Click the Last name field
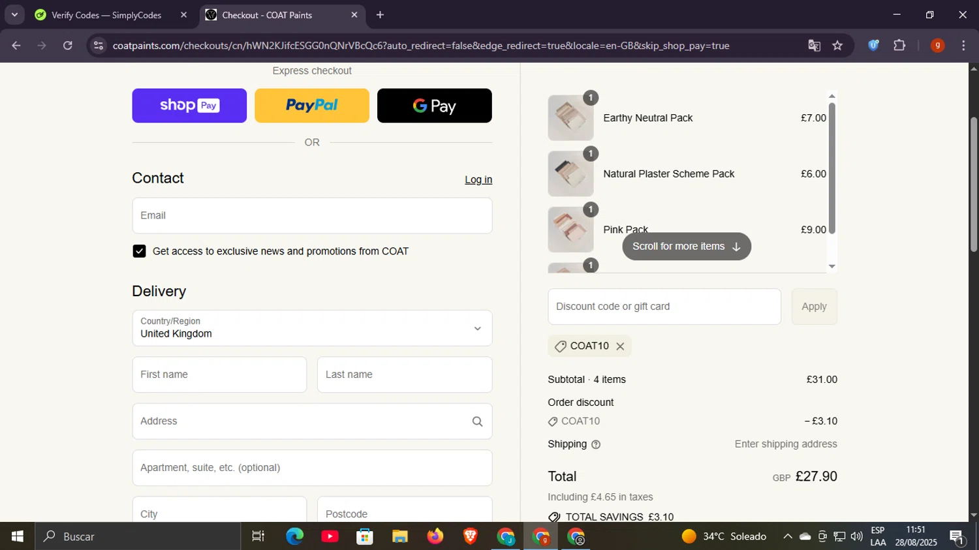 (x=405, y=374)
